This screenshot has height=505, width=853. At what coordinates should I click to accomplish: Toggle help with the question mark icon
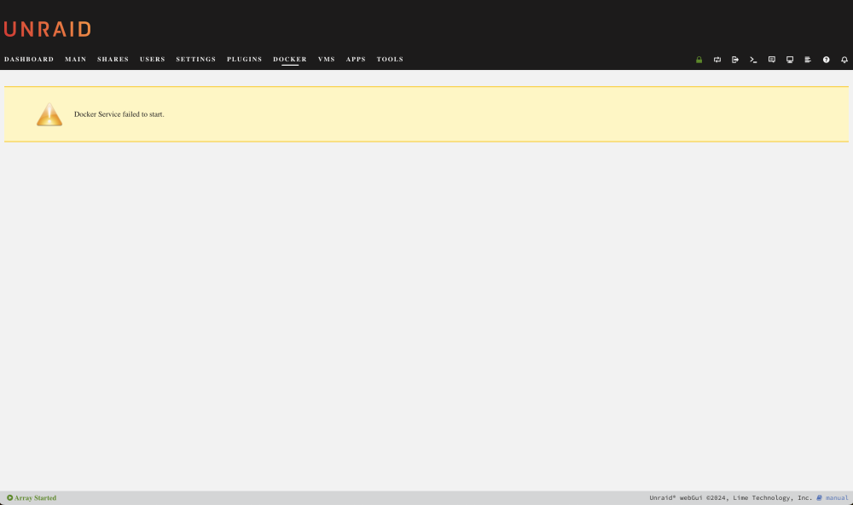826,60
